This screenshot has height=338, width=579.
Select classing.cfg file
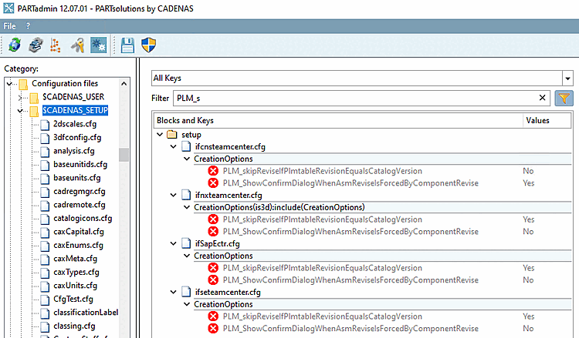[x=74, y=326]
